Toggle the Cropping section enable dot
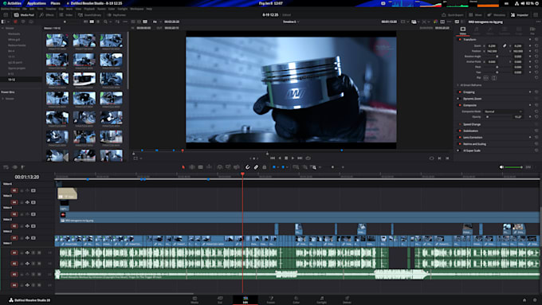 point(460,92)
